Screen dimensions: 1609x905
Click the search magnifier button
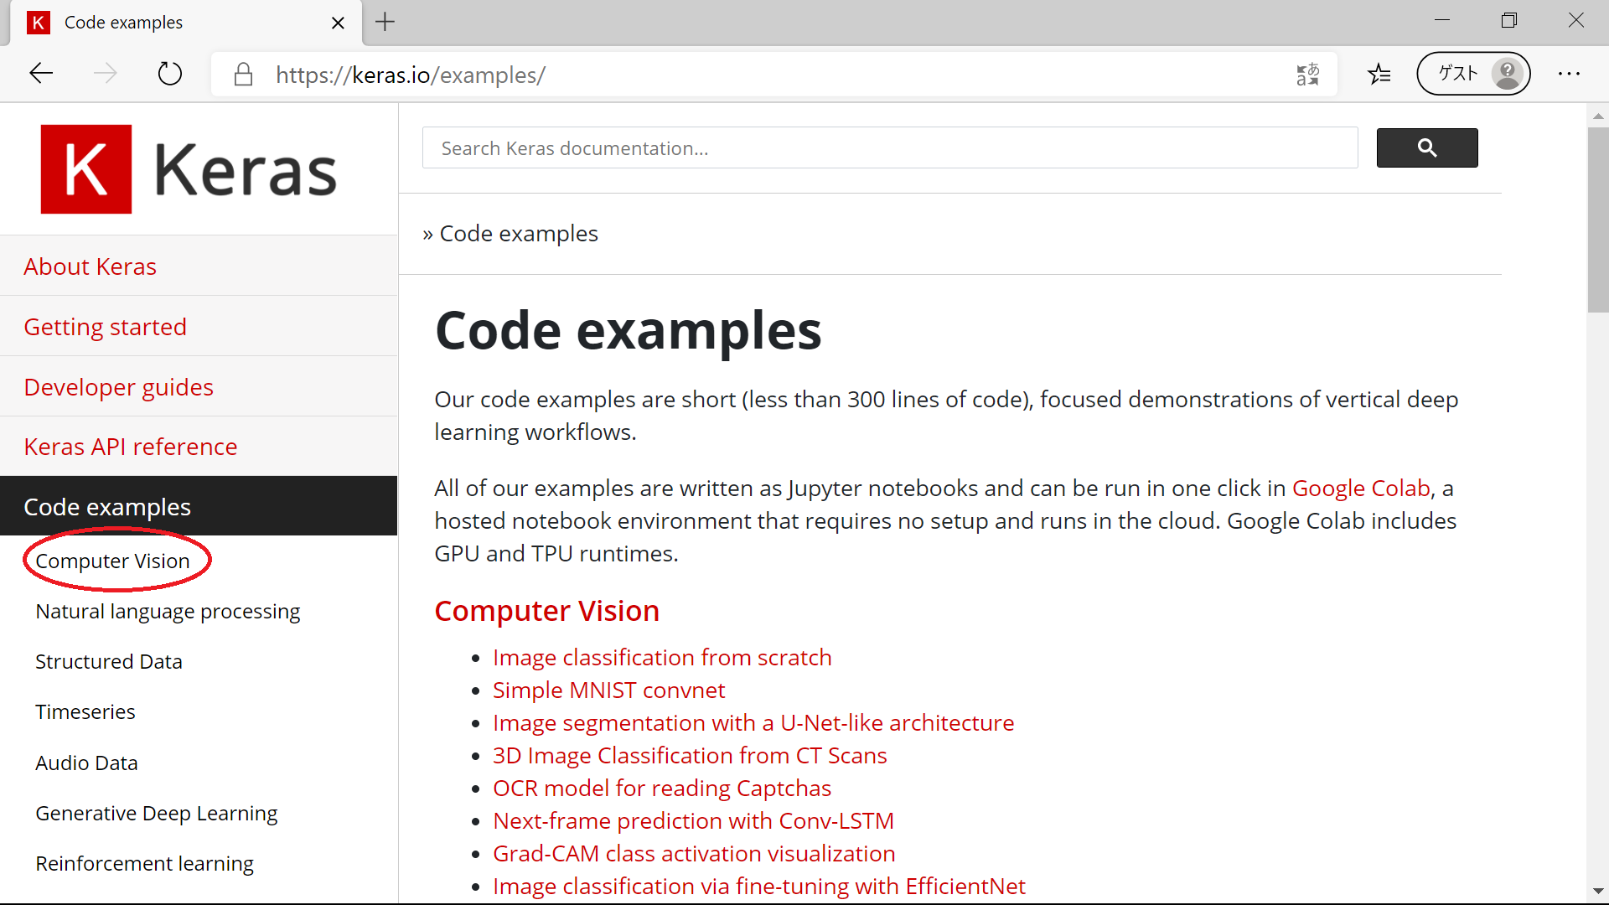click(x=1426, y=147)
